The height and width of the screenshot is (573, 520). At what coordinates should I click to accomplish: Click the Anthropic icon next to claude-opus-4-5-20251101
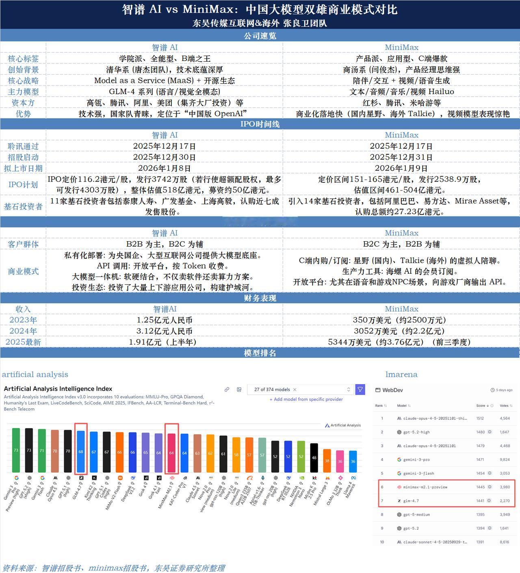point(399,445)
